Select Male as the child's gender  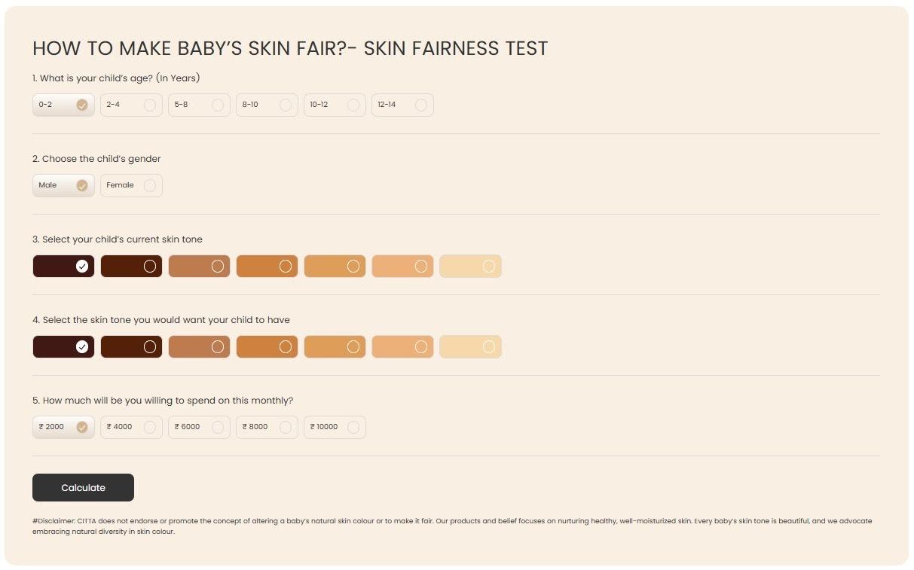[63, 185]
